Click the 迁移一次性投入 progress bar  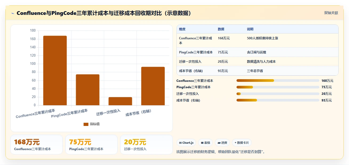click(x=278, y=94)
